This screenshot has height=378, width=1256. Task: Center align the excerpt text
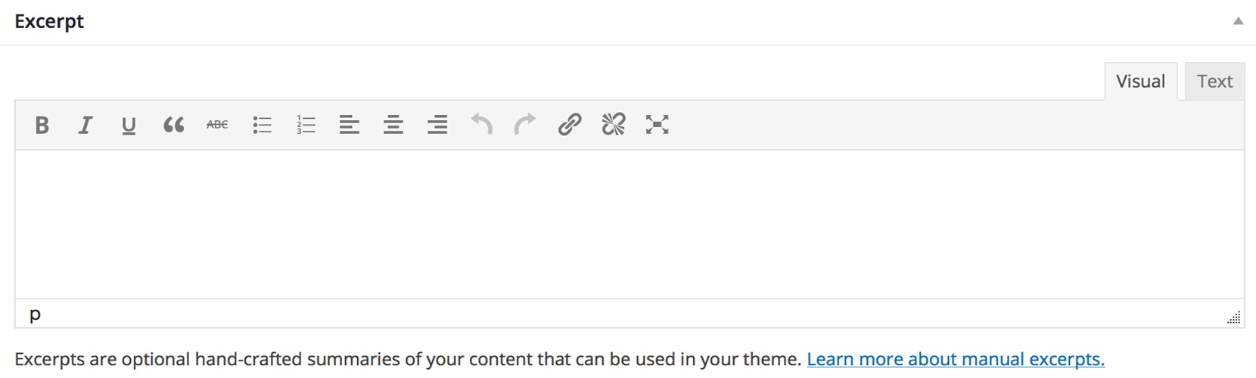(393, 125)
